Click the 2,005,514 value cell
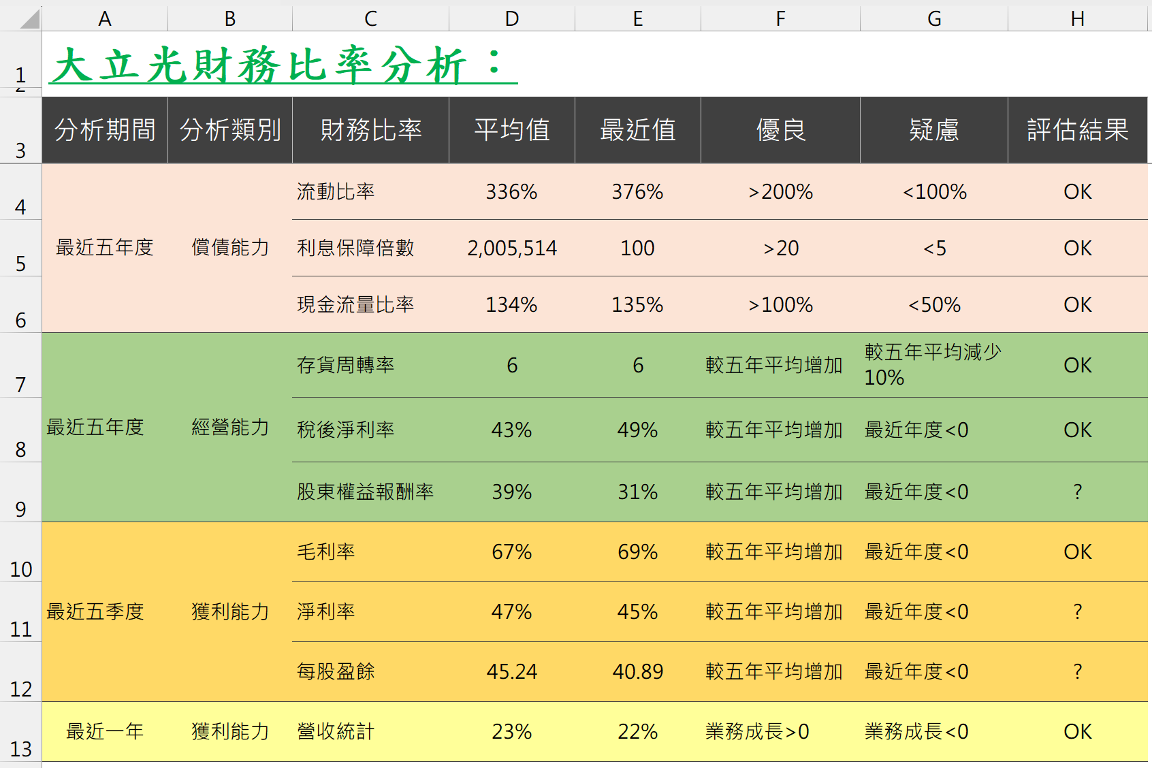Screen dimensions: 1152x768 [512, 249]
